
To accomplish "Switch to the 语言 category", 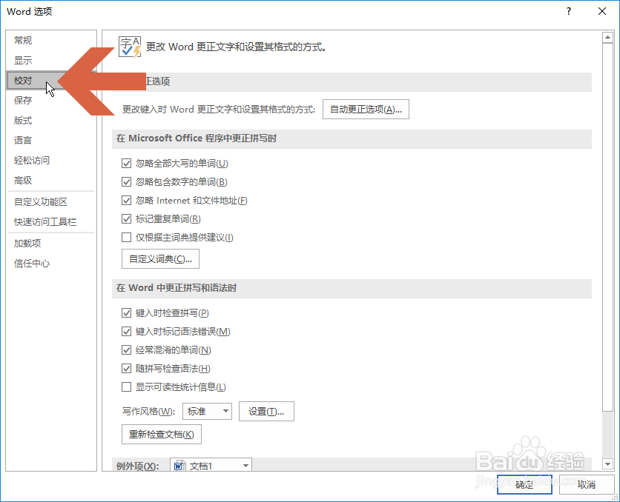I will [51, 141].
